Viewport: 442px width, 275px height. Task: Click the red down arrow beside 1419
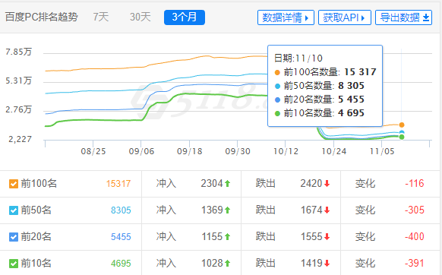327,263
